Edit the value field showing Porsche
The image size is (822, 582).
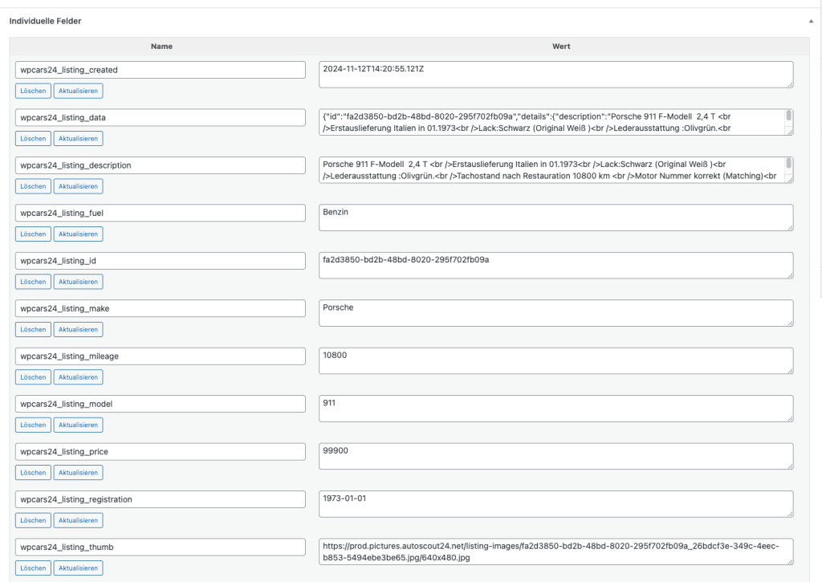[x=555, y=313]
